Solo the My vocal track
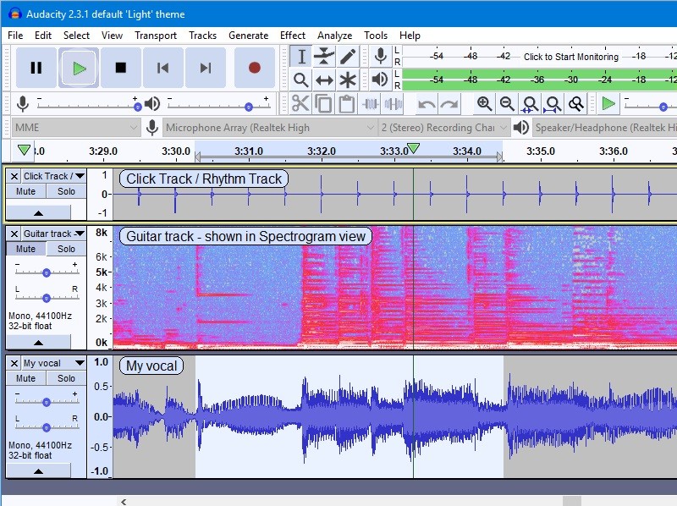Screen dimensions: 677x506 point(66,378)
